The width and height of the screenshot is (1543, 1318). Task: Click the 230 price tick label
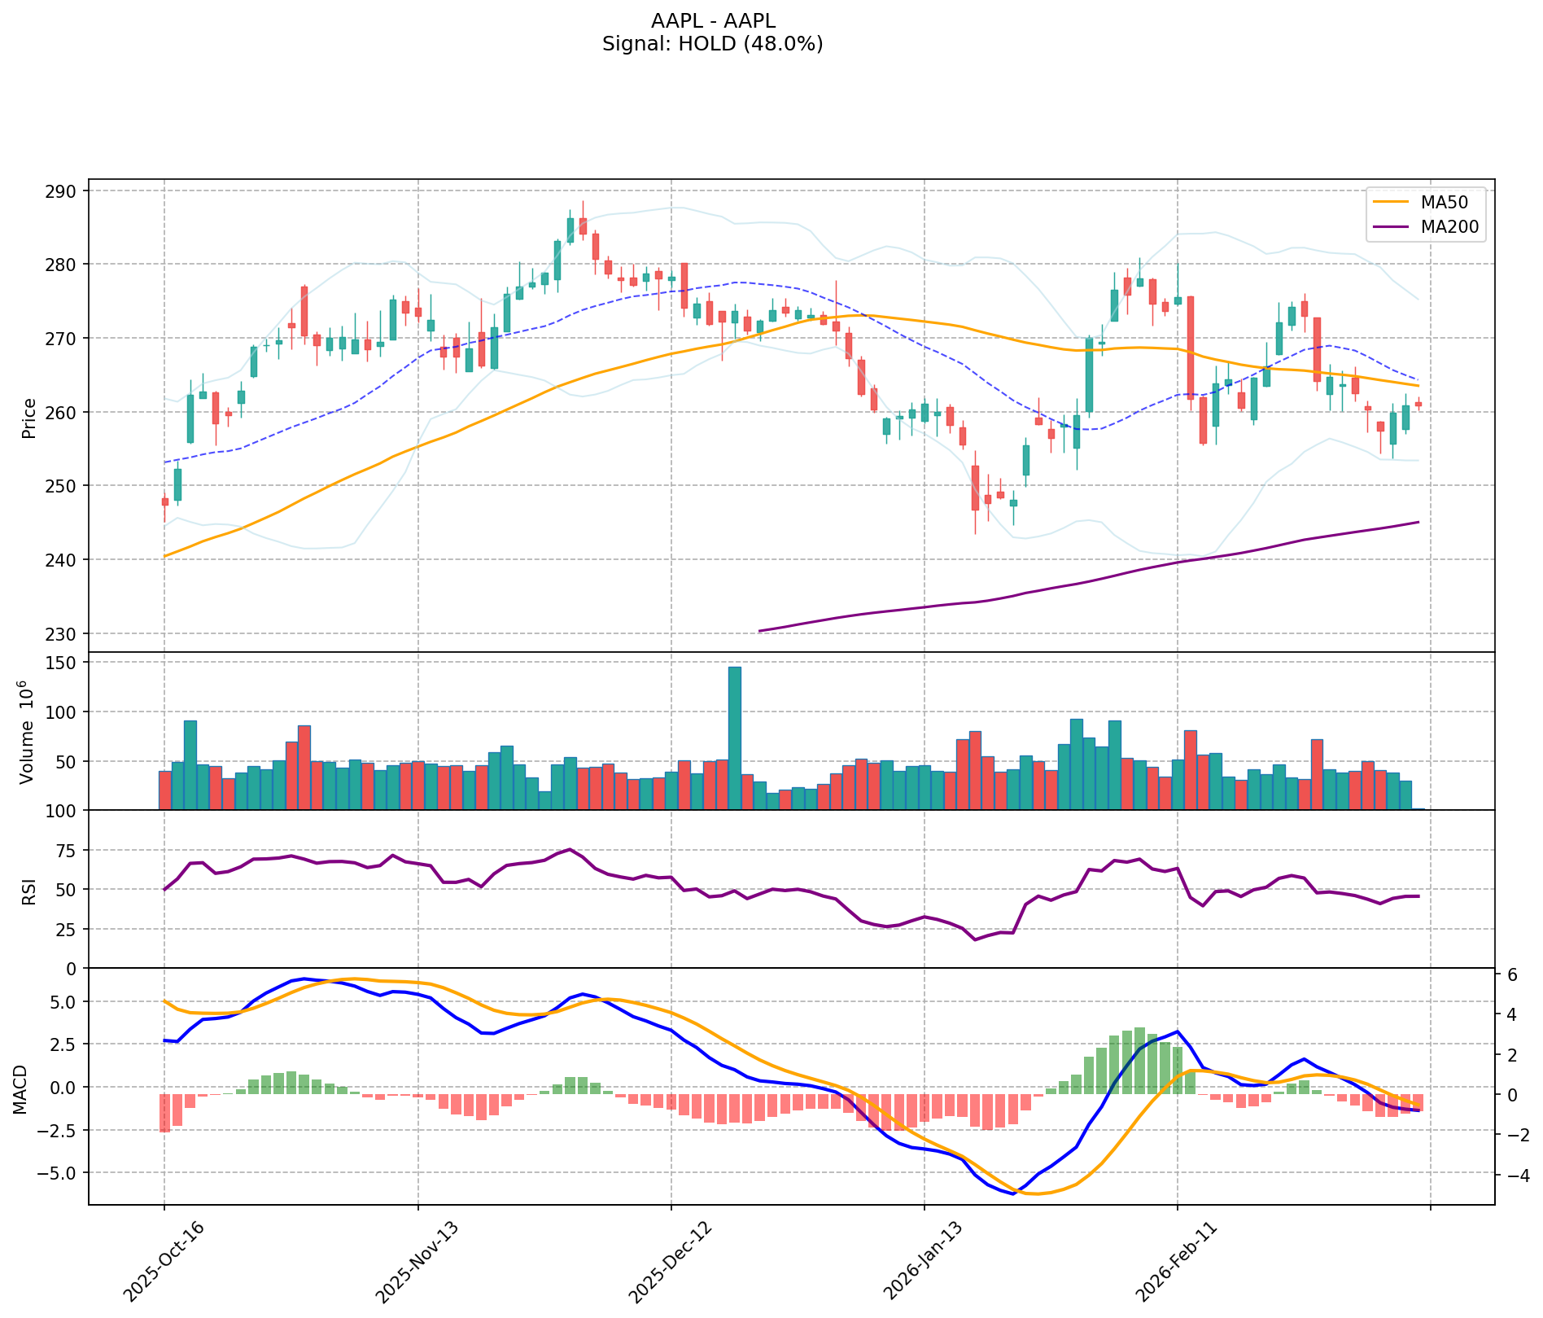click(x=64, y=633)
